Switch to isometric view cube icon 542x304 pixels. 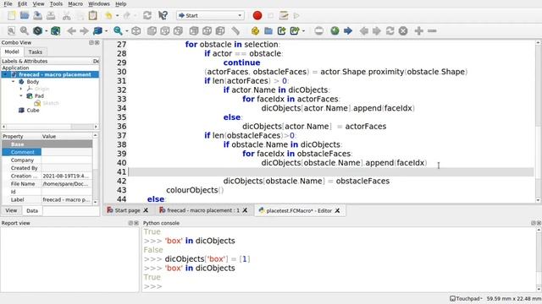click(136, 30)
